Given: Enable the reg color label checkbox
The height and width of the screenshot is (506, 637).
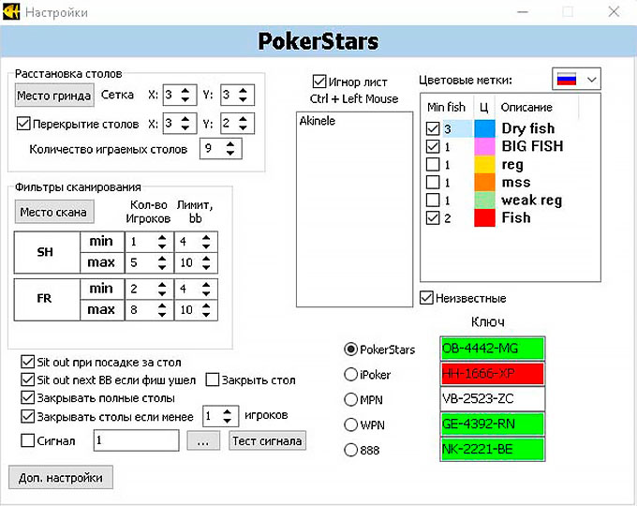Looking at the screenshot, I should 433,165.
